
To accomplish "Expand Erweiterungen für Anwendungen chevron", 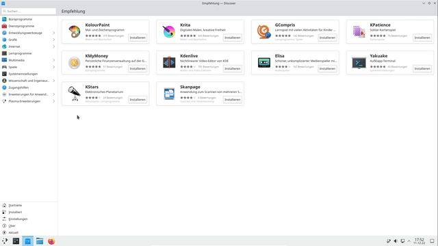I will (53, 94).
